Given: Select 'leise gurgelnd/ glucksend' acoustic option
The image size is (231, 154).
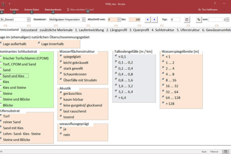Looking at the screenshot, I should click(x=81, y=105).
